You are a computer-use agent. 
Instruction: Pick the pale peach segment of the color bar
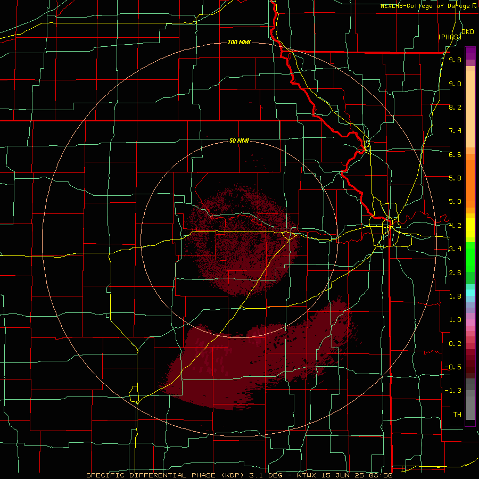pos(470,110)
